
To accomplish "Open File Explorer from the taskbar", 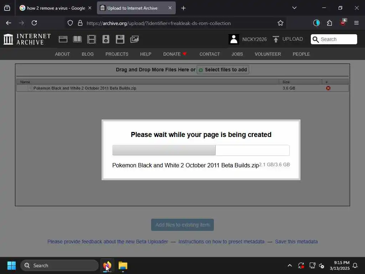I will [x=123, y=265].
